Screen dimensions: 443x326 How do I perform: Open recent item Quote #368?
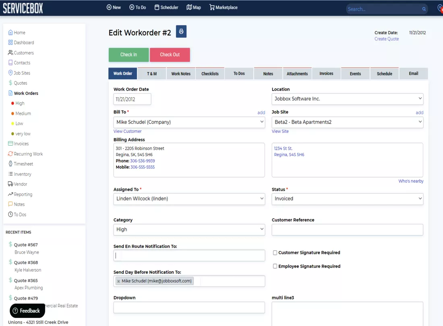tap(26, 262)
